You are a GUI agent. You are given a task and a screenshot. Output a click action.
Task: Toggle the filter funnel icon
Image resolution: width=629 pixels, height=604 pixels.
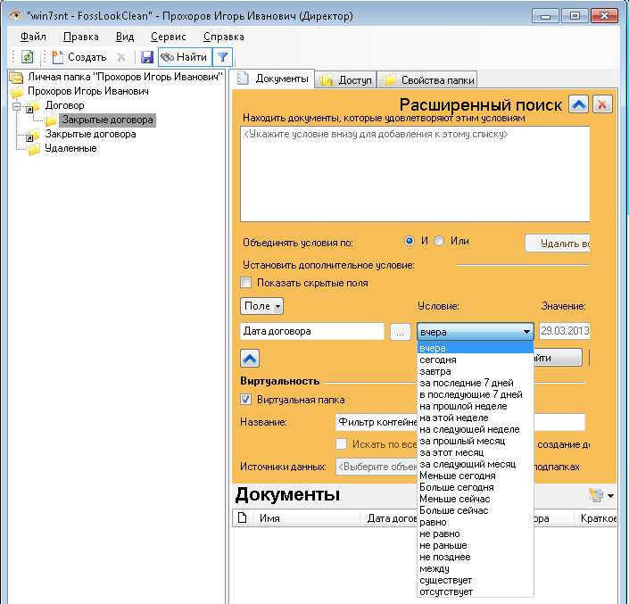[x=222, y=57]
